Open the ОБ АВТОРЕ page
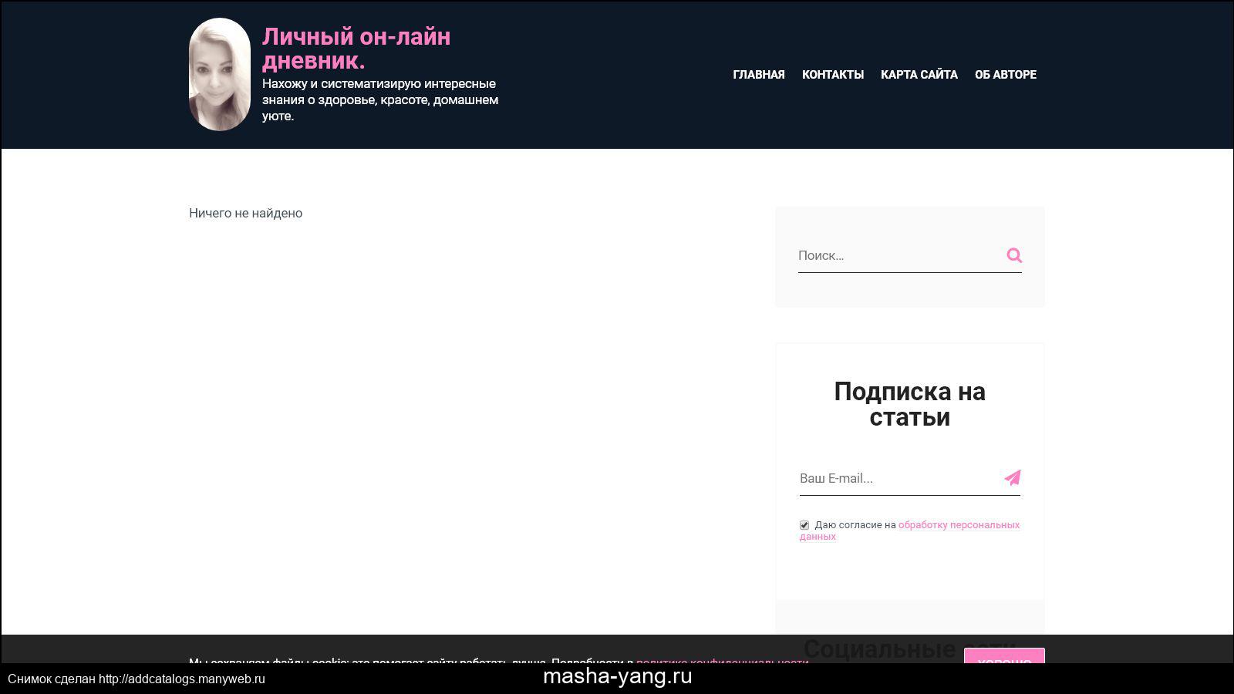 pyautogui.click(x=1006, y=75)
